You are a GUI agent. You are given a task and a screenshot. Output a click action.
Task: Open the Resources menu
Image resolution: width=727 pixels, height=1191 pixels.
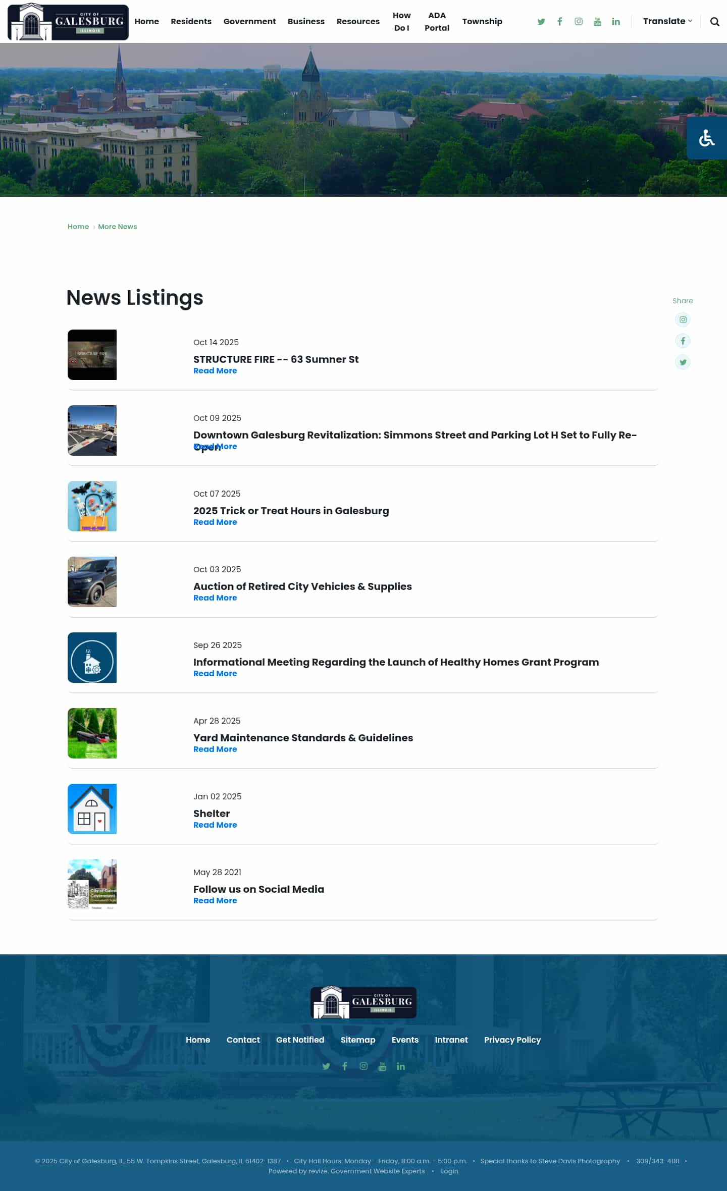[x=358, y=22]
